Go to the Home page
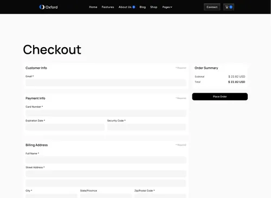The image size is (271, 198). pyautogui.click(x=93, y=7)
